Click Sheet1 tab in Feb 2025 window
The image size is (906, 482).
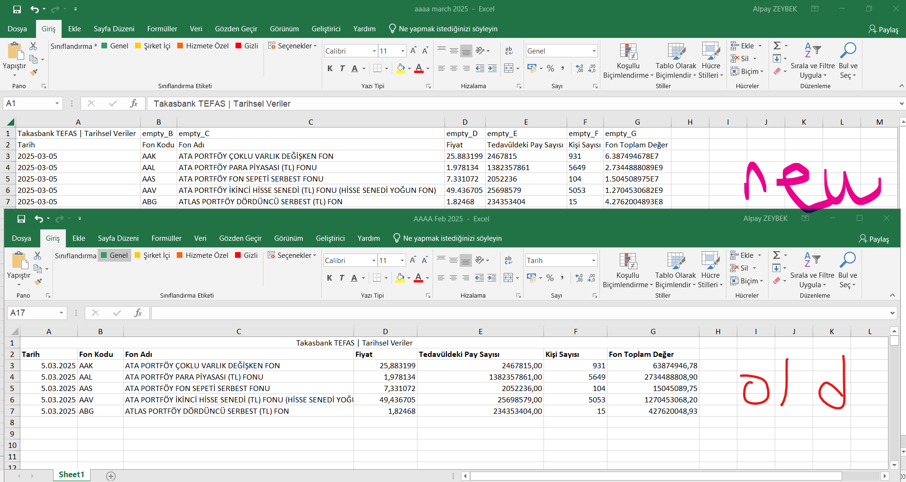click(72, 475)
